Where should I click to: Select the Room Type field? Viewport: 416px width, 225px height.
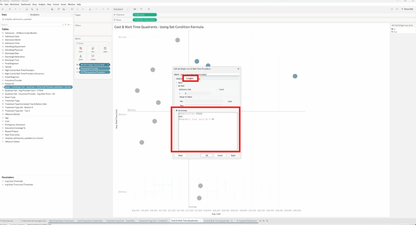(10, 97)
